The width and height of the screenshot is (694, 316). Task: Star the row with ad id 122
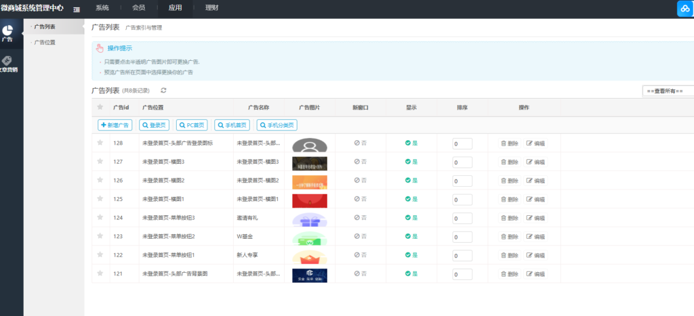click(x=100, y=254)
